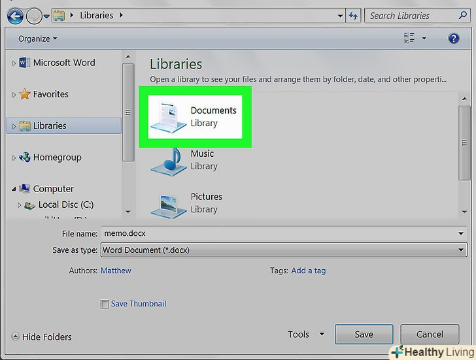Click the Libraries folder icon in navigation pane
This screenshot has width=476, height=360.
(25, 126)
